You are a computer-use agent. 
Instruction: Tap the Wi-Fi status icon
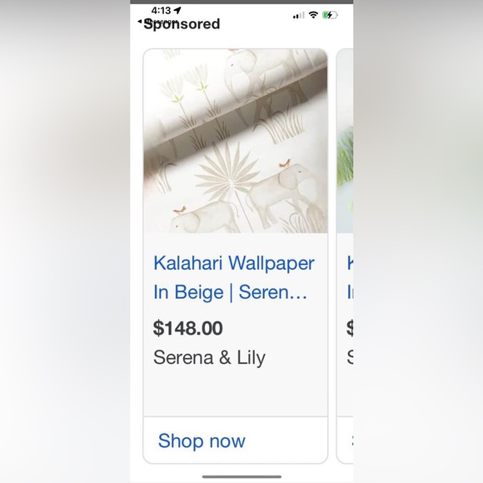coord(313,15)
